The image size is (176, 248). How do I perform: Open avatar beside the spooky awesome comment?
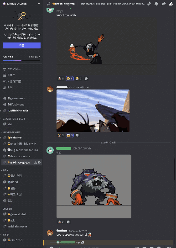50,233
